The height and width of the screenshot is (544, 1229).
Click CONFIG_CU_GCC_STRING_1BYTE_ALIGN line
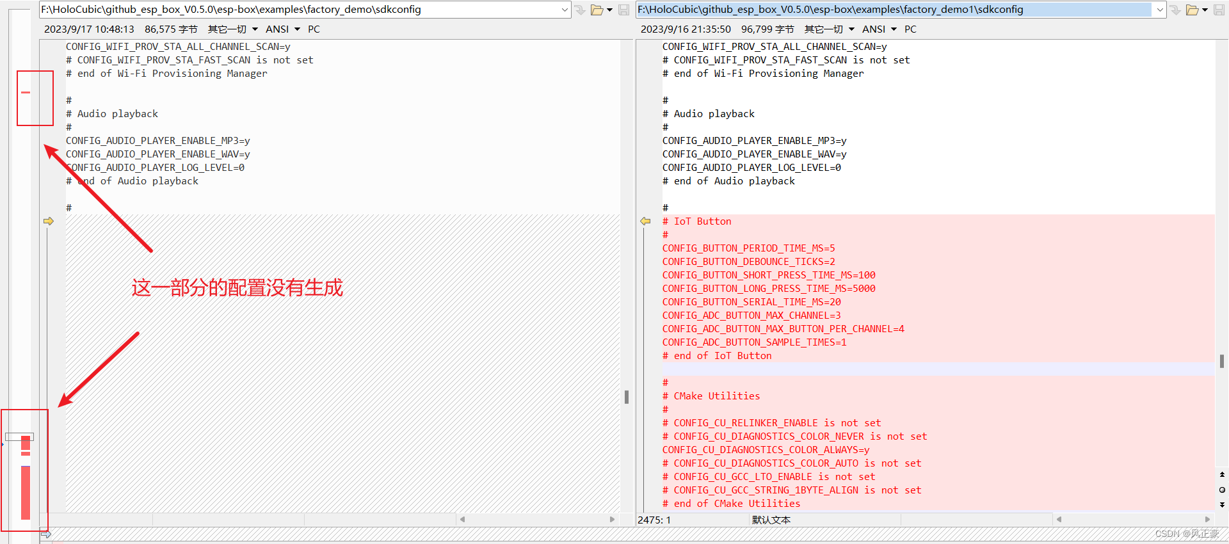point(792,490)
